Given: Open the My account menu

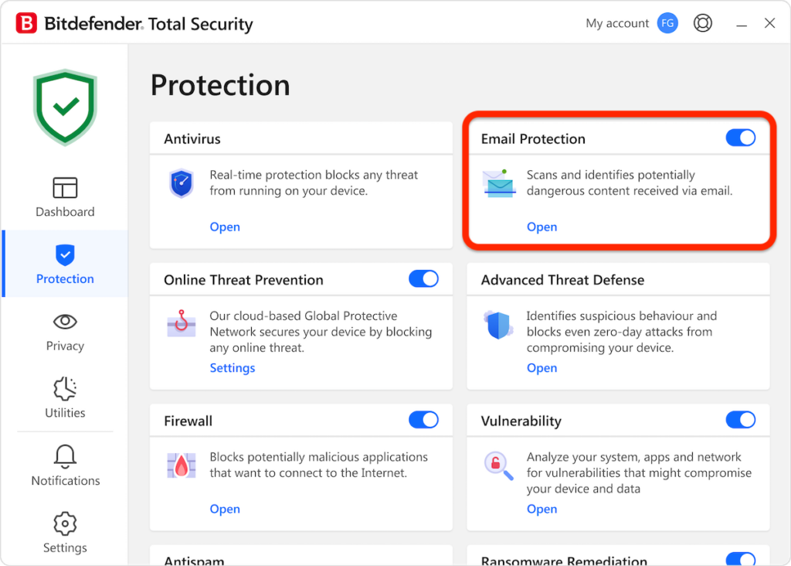Looking at the screenshot, I should (x=616, y=22).
